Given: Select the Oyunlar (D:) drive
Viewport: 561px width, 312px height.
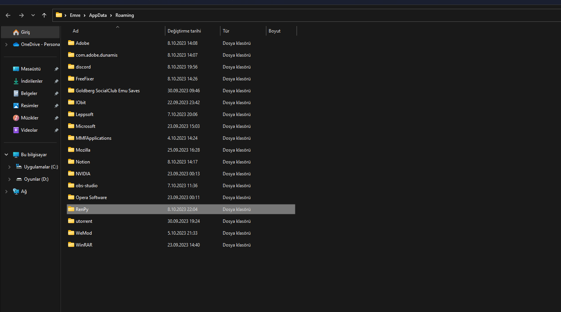Looking at the screenshot, I should coord(32,179).
